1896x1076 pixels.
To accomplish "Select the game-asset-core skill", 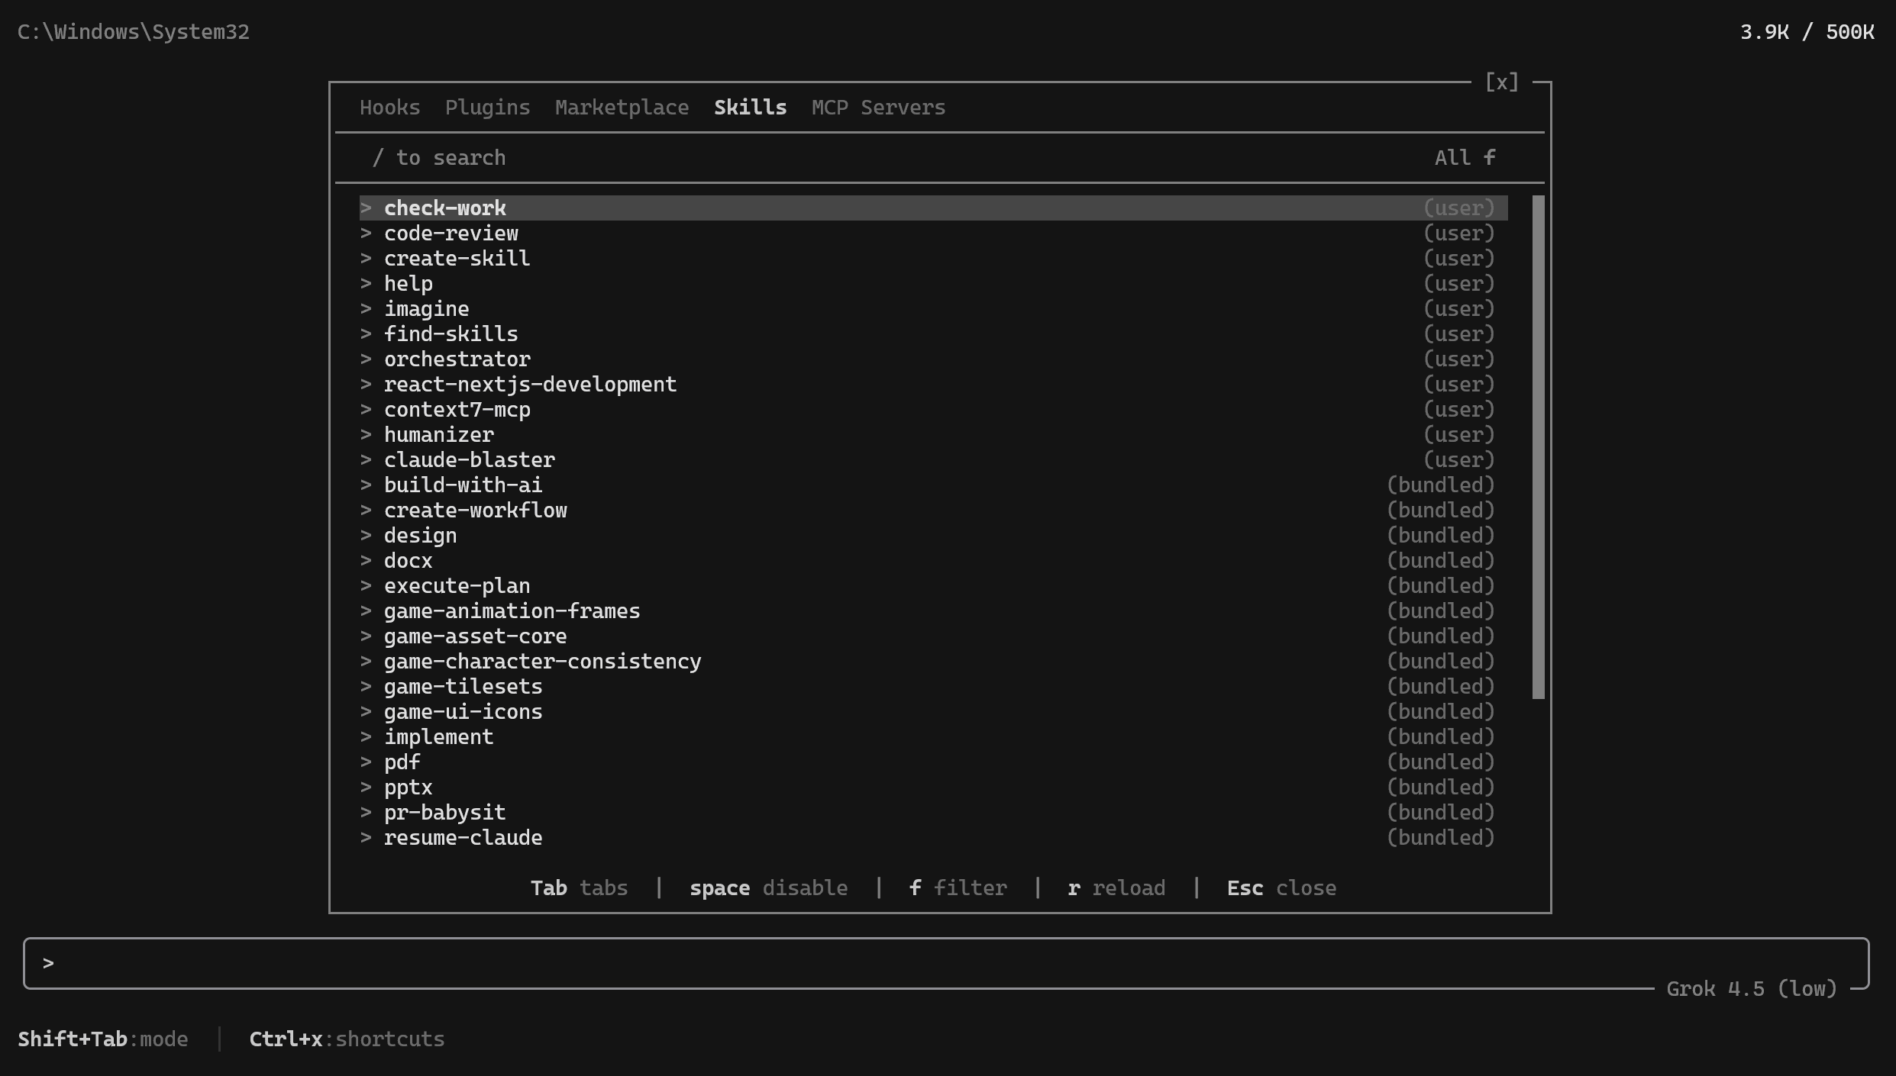I will point(933,636).
